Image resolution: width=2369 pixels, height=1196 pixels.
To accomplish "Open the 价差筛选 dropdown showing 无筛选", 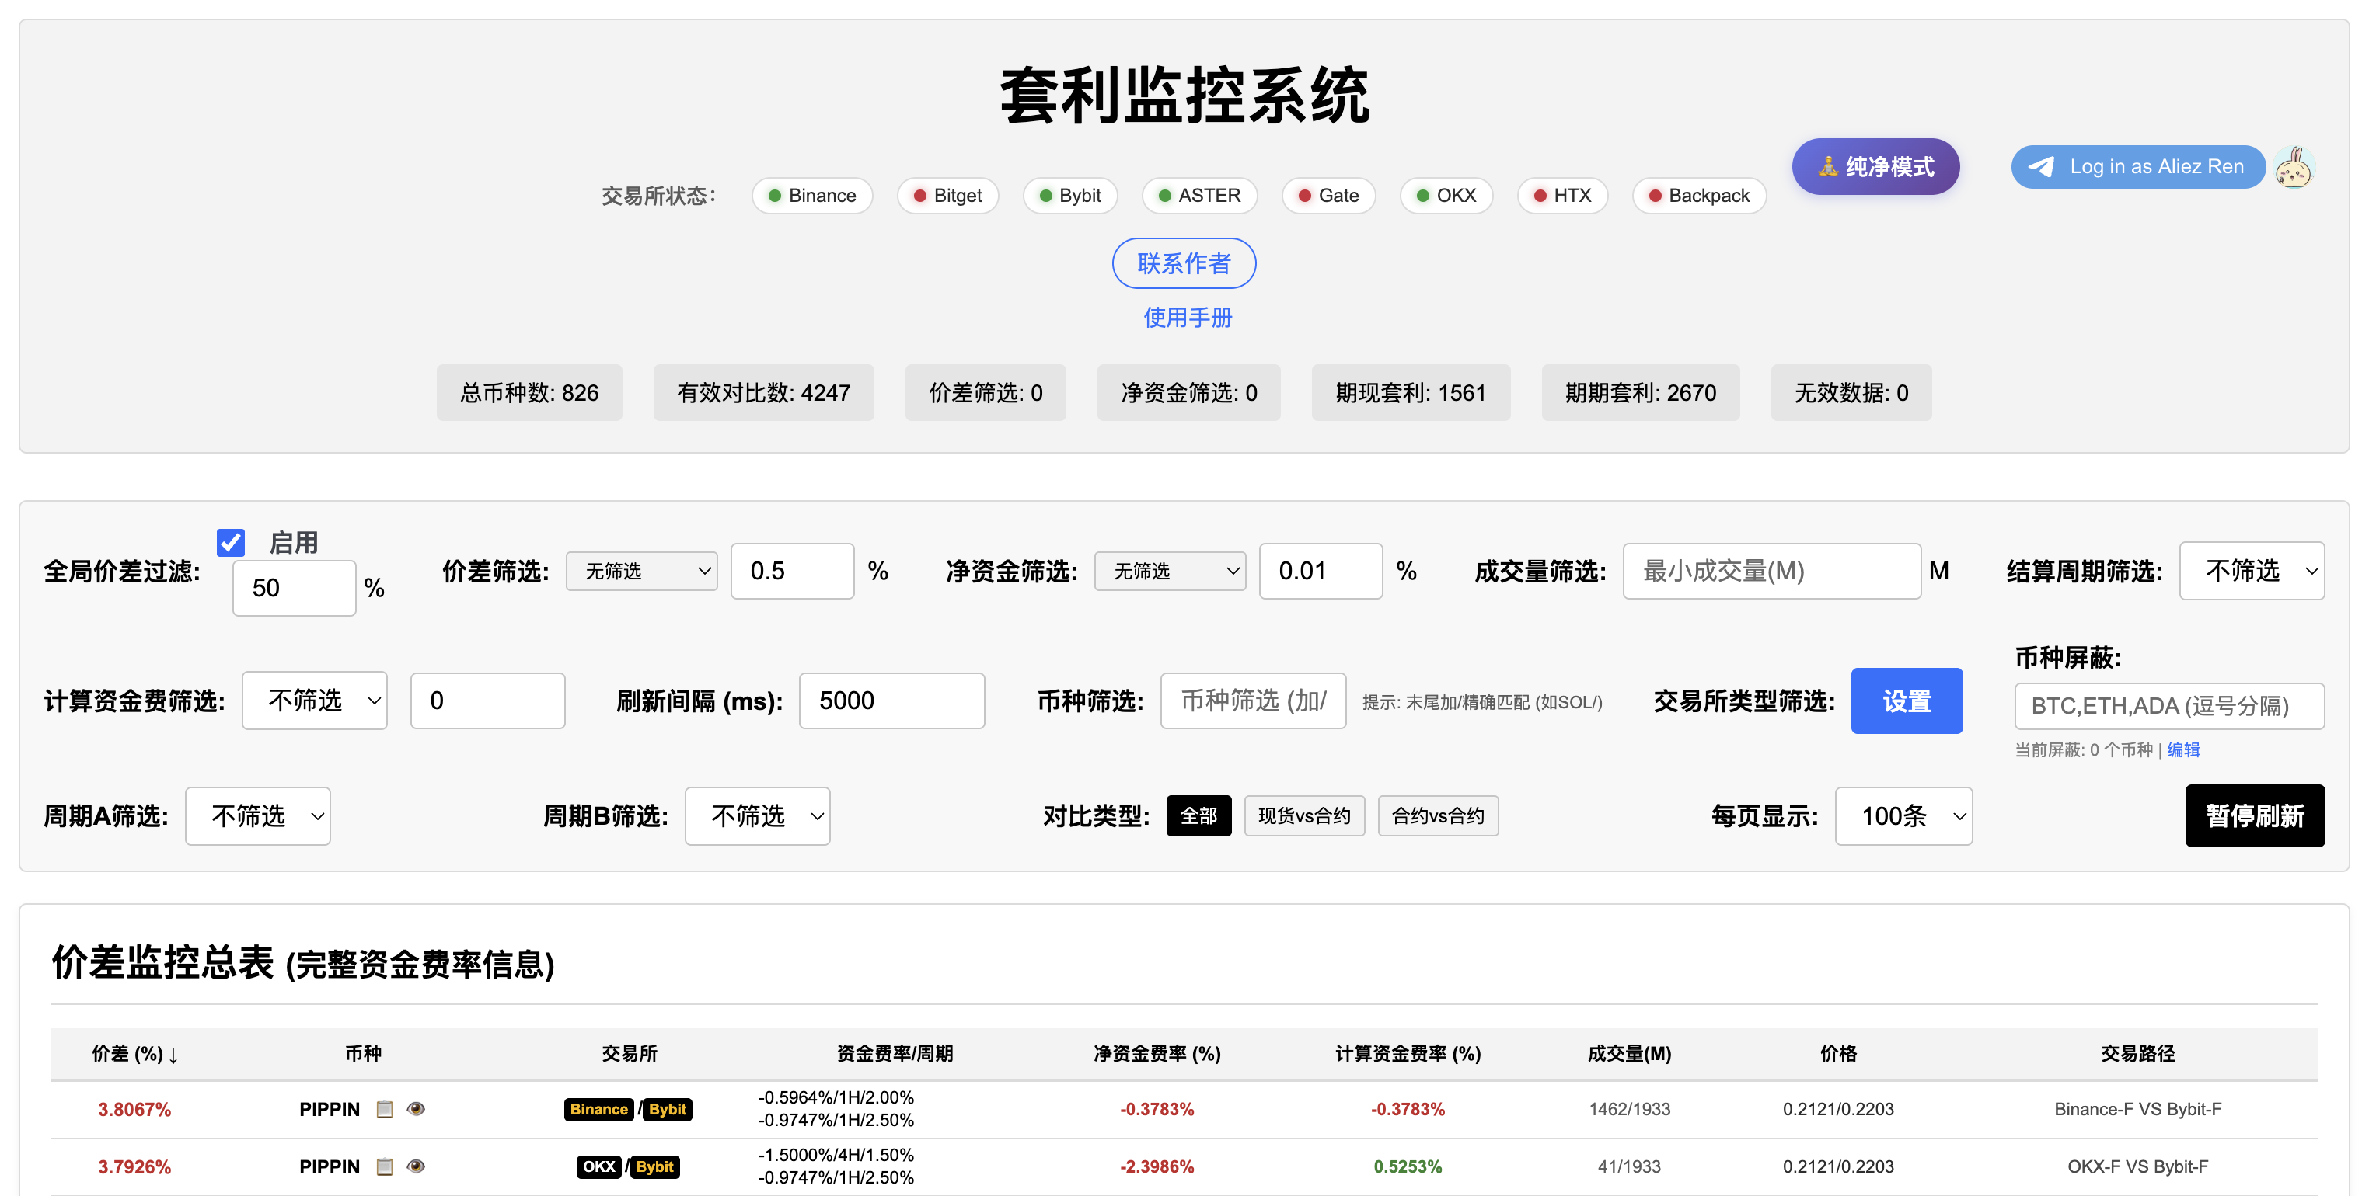I will 641,572.
